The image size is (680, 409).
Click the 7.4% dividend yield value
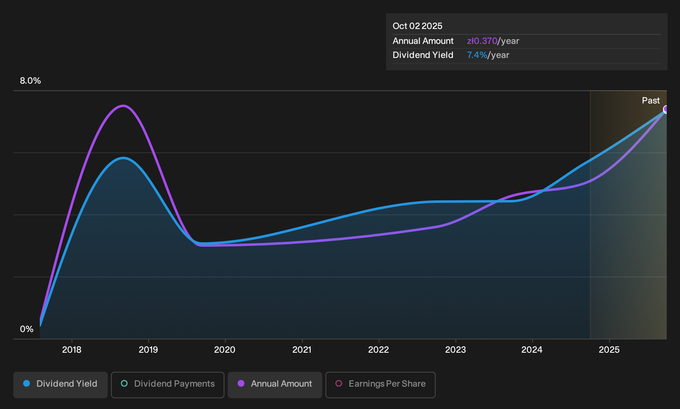[477, 55]
